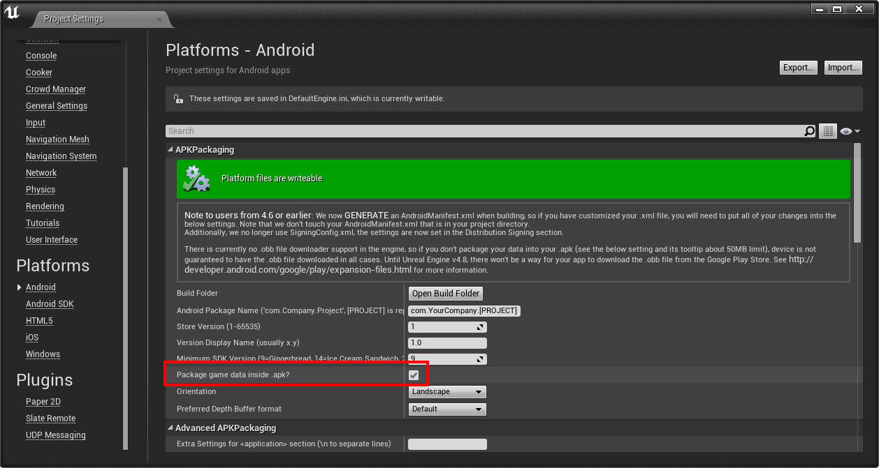This screenshot has width=879, height=468.
Task: Open Network settings
Action: click(x=41, y=173)
